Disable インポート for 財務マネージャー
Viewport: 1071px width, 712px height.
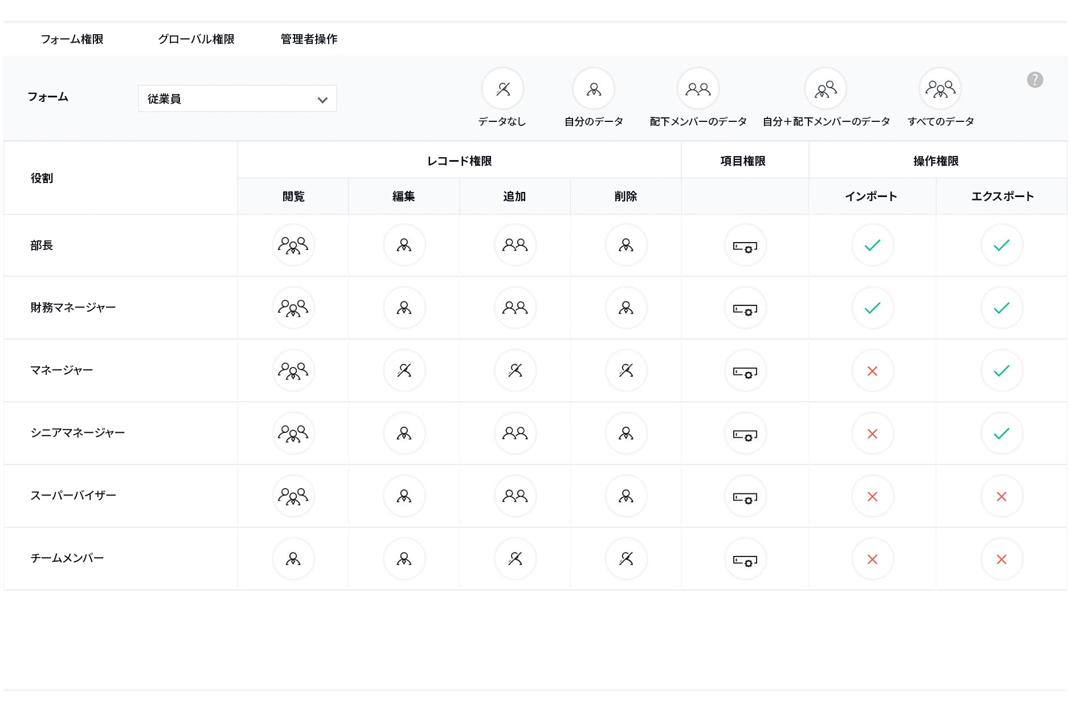872,308
